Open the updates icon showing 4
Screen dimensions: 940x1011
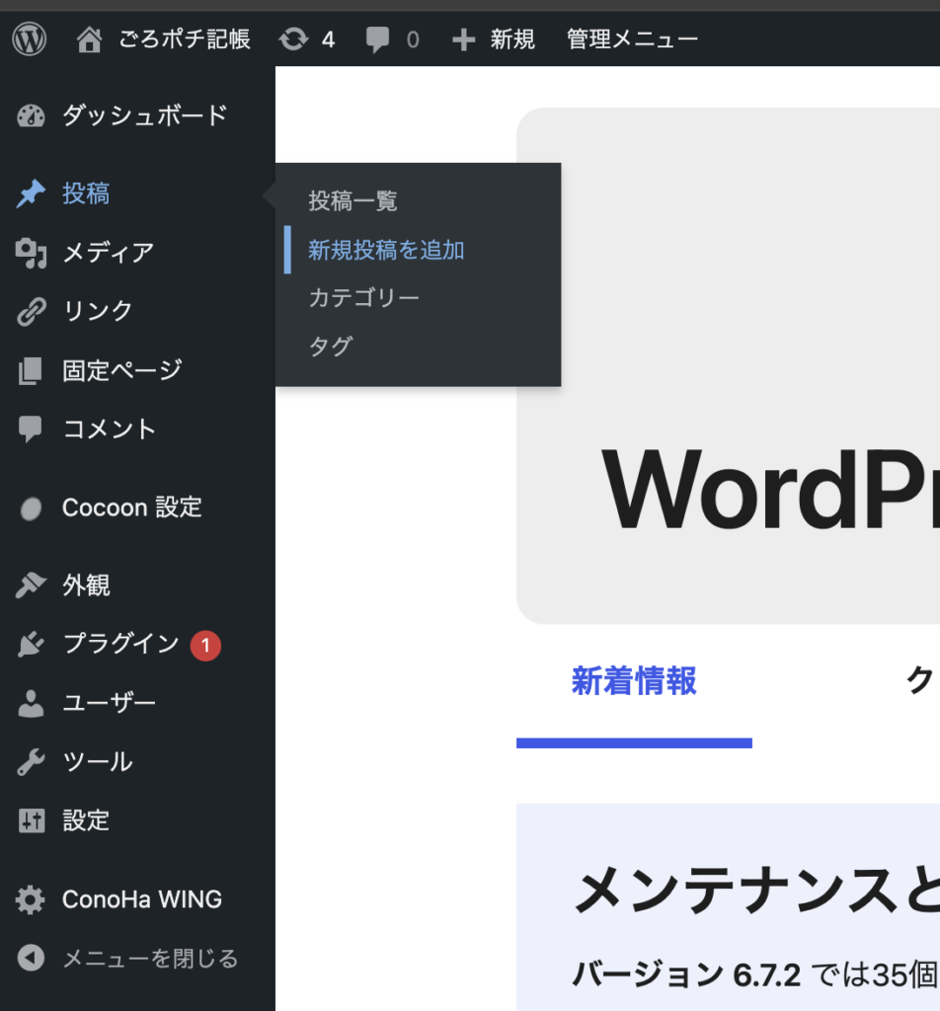pyautogui.click(x=293, y=39)
